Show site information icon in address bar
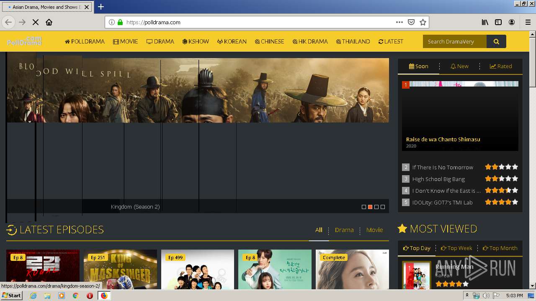Viewport: 536px width, 301px height. coord(112,22)
